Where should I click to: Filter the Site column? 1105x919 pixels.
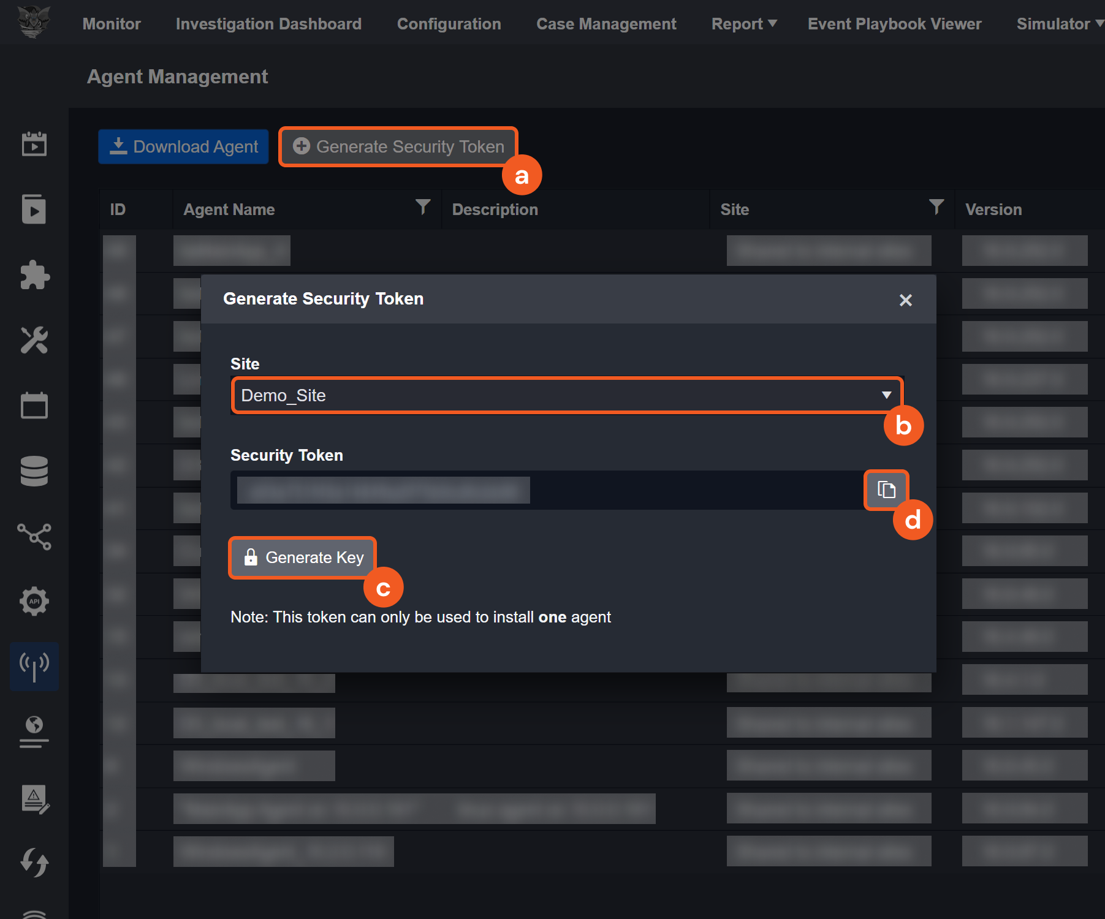[x=936, y=207]
